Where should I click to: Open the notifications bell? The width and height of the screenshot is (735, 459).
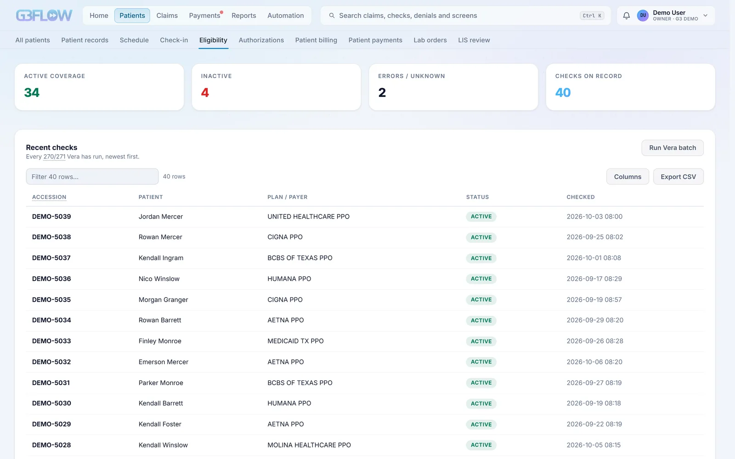pos(626,16)
